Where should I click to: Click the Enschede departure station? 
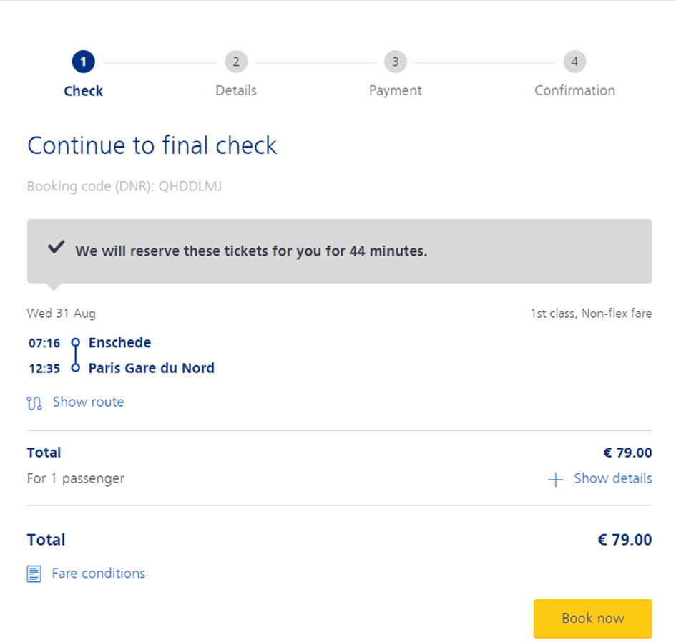click(120, 343)
